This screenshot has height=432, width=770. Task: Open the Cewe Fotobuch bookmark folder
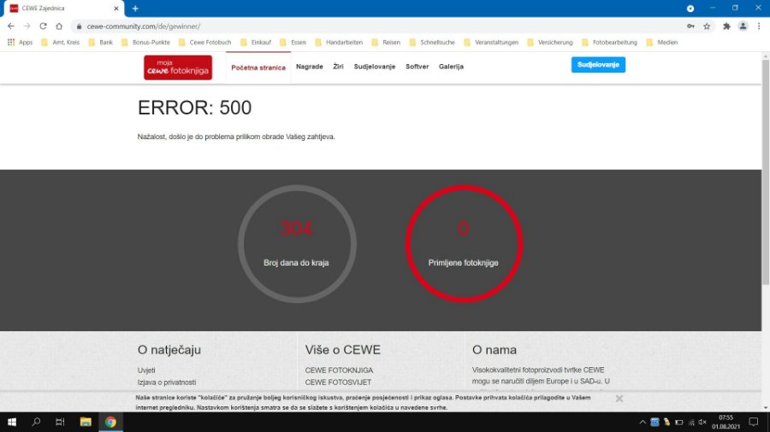(x=205, y=43)
